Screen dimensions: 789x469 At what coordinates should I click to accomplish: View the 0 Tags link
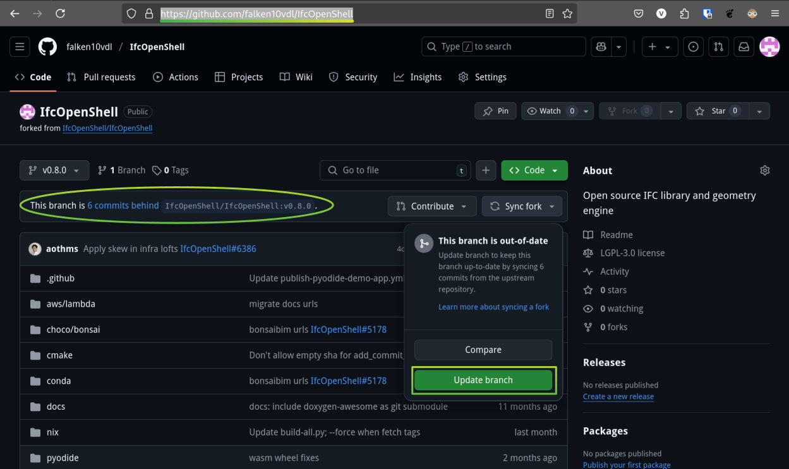tap(171, 170)
